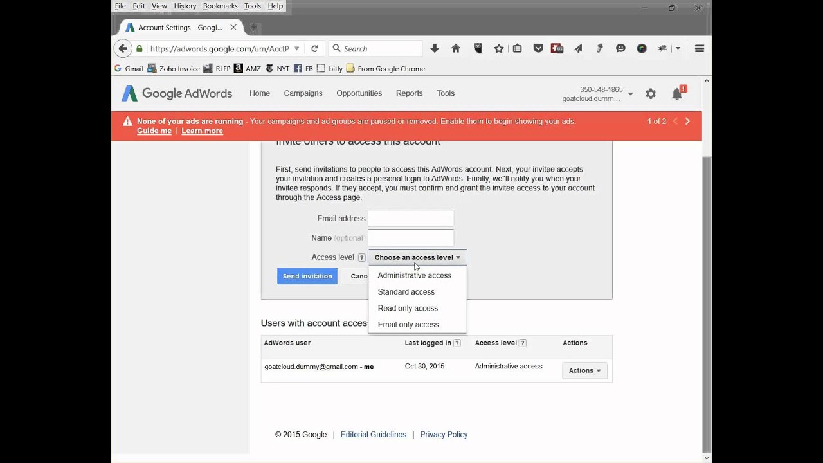Click the Email address input field
This screenshot has width=823, height=463.
411,219
